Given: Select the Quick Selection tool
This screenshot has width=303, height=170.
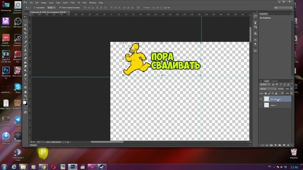Looking at the screenshot, I should pyautogui.click(x=25, y=29).
